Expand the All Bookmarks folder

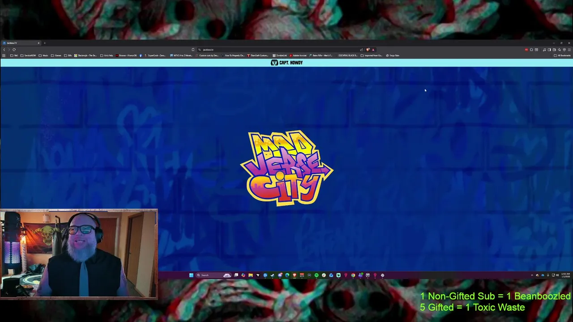click(562, 55)
